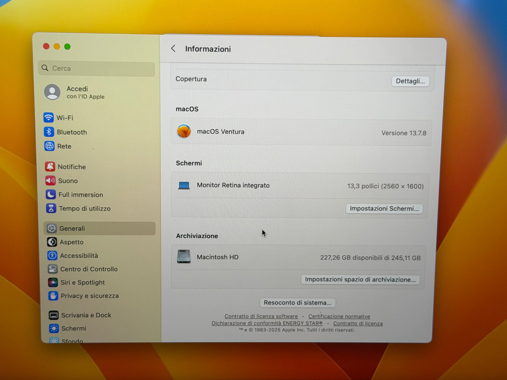Open Impostazioni Schermi... button
Viewport: 507px width, 380px height.
click(x=384, y=209)
